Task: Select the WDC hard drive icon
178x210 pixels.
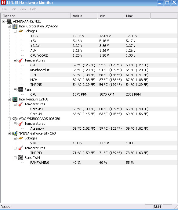Action: [x=15, y=119]
